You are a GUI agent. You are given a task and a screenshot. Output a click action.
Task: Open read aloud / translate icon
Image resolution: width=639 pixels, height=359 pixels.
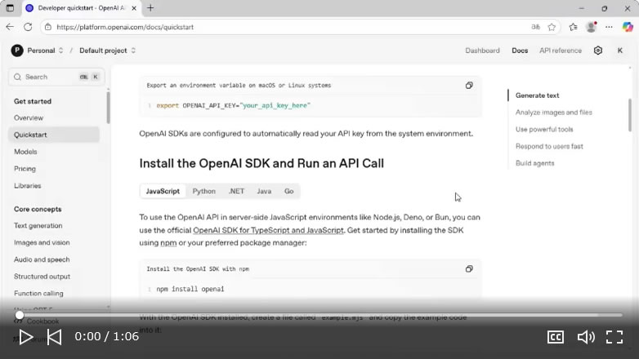[x=535, y=27]
